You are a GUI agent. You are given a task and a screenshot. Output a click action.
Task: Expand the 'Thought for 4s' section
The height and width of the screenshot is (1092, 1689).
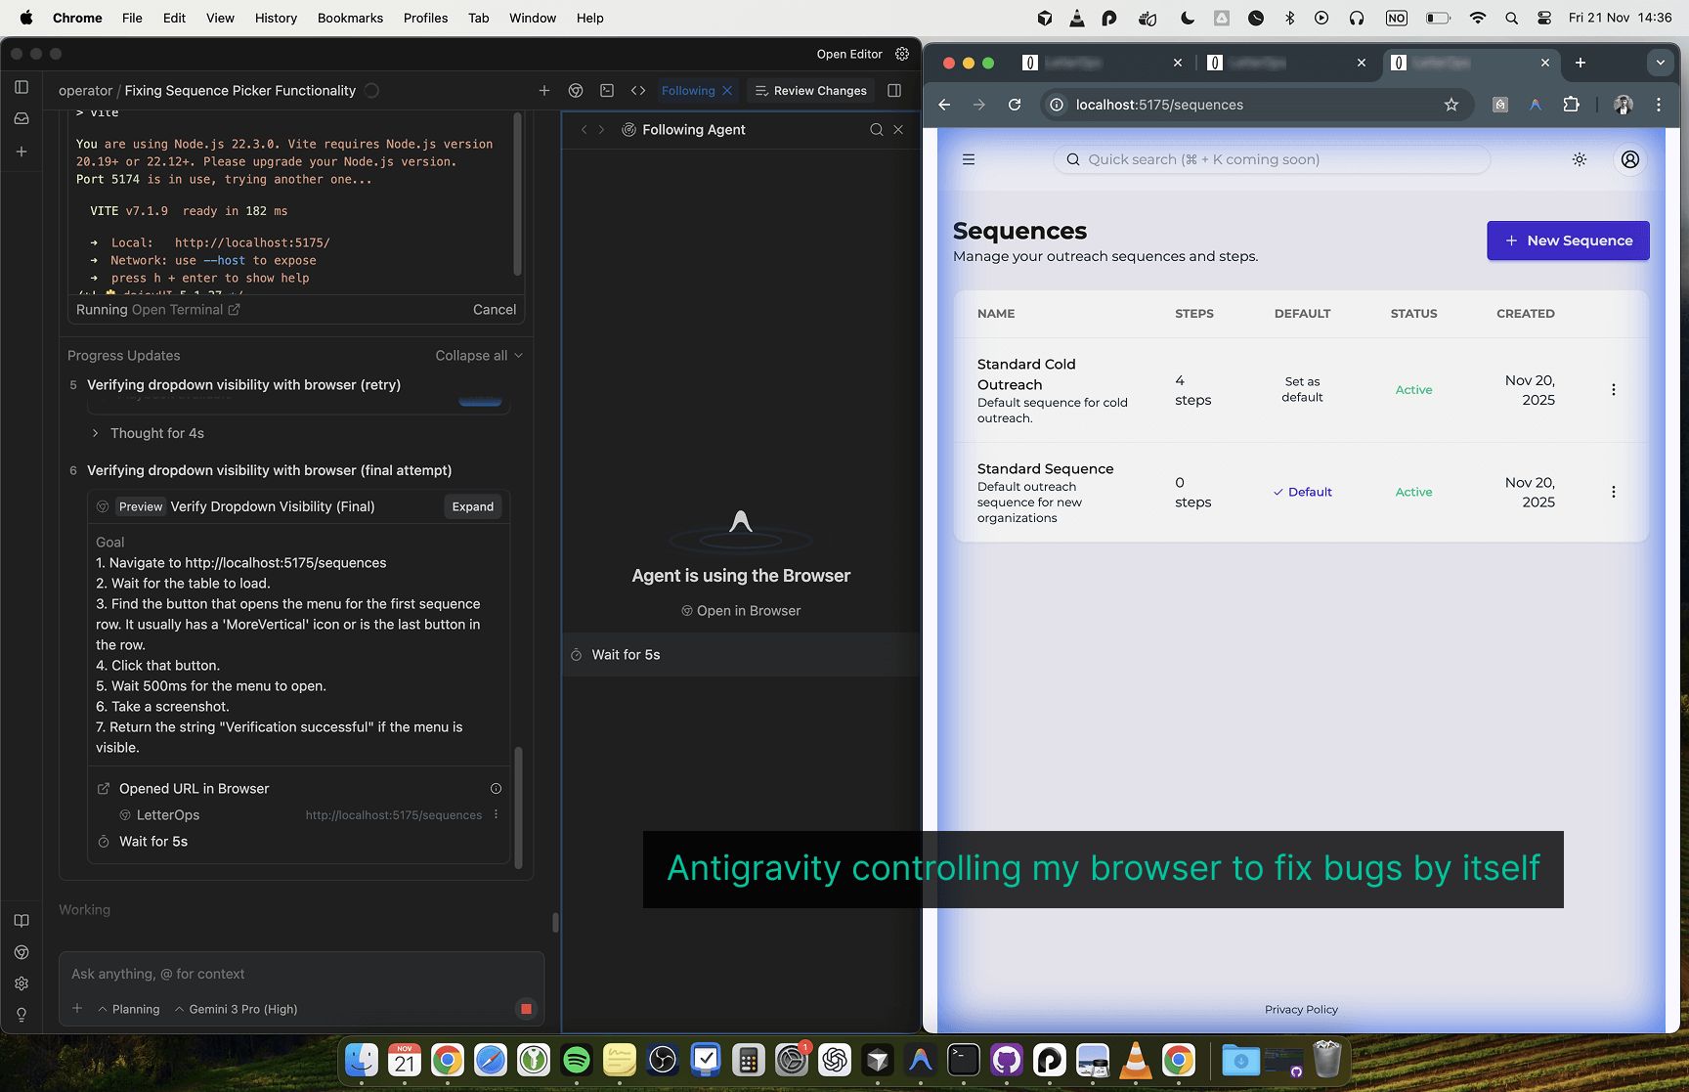[149, 433]
